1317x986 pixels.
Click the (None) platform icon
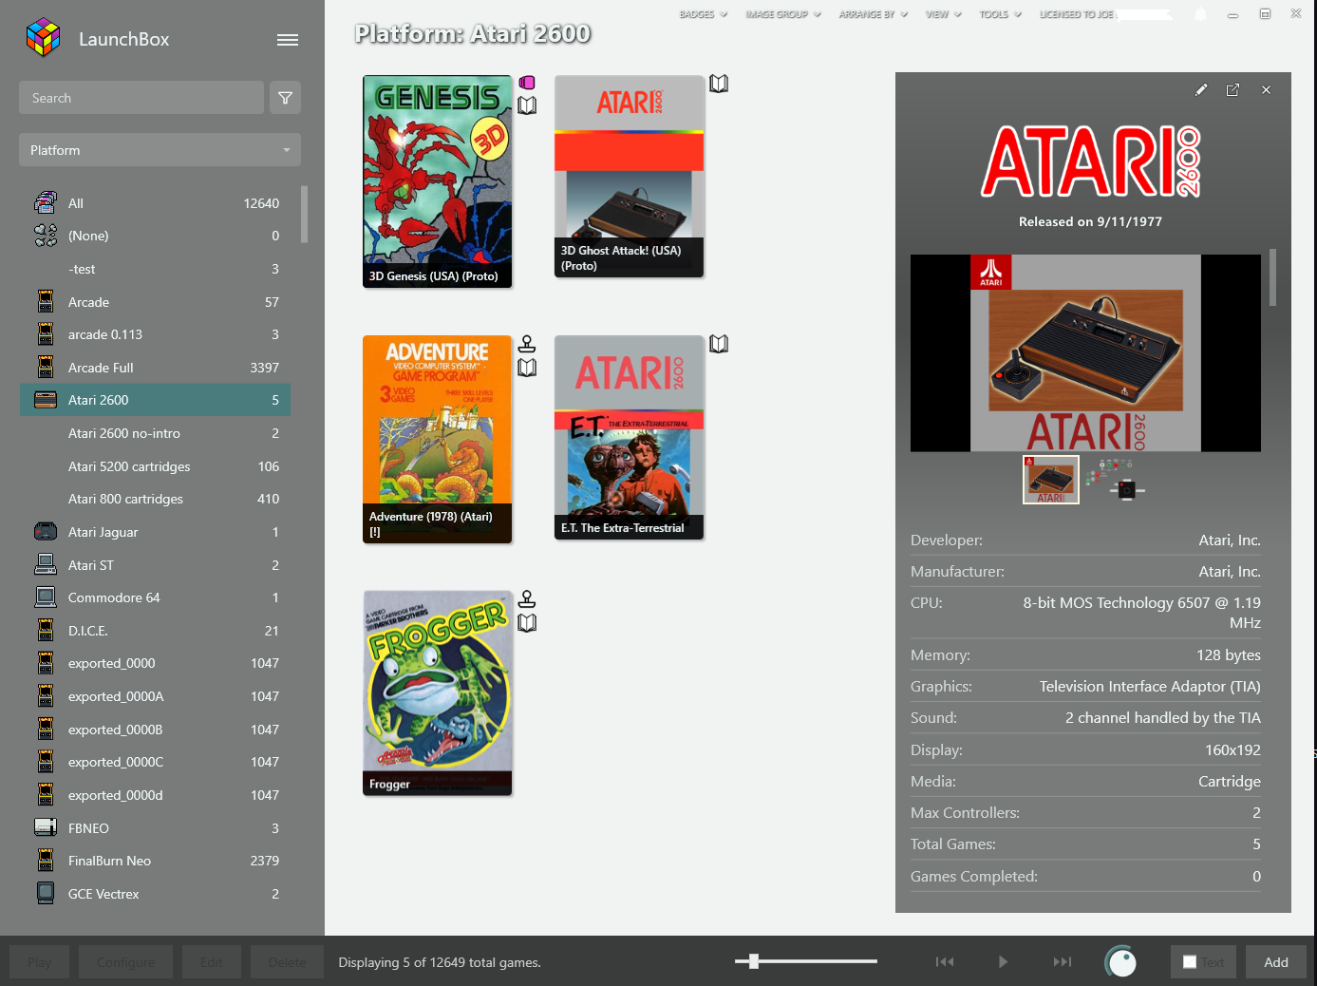[x=46, y=236]
